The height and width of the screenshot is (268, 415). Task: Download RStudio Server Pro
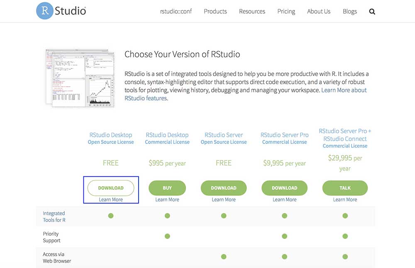285,188
